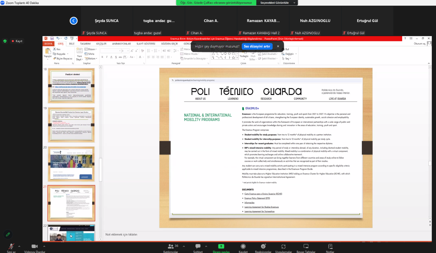Open Beyaz Tahtalar whiteboards
The height and width of the screenshot is (253, 436).
(x=306, y=247)
